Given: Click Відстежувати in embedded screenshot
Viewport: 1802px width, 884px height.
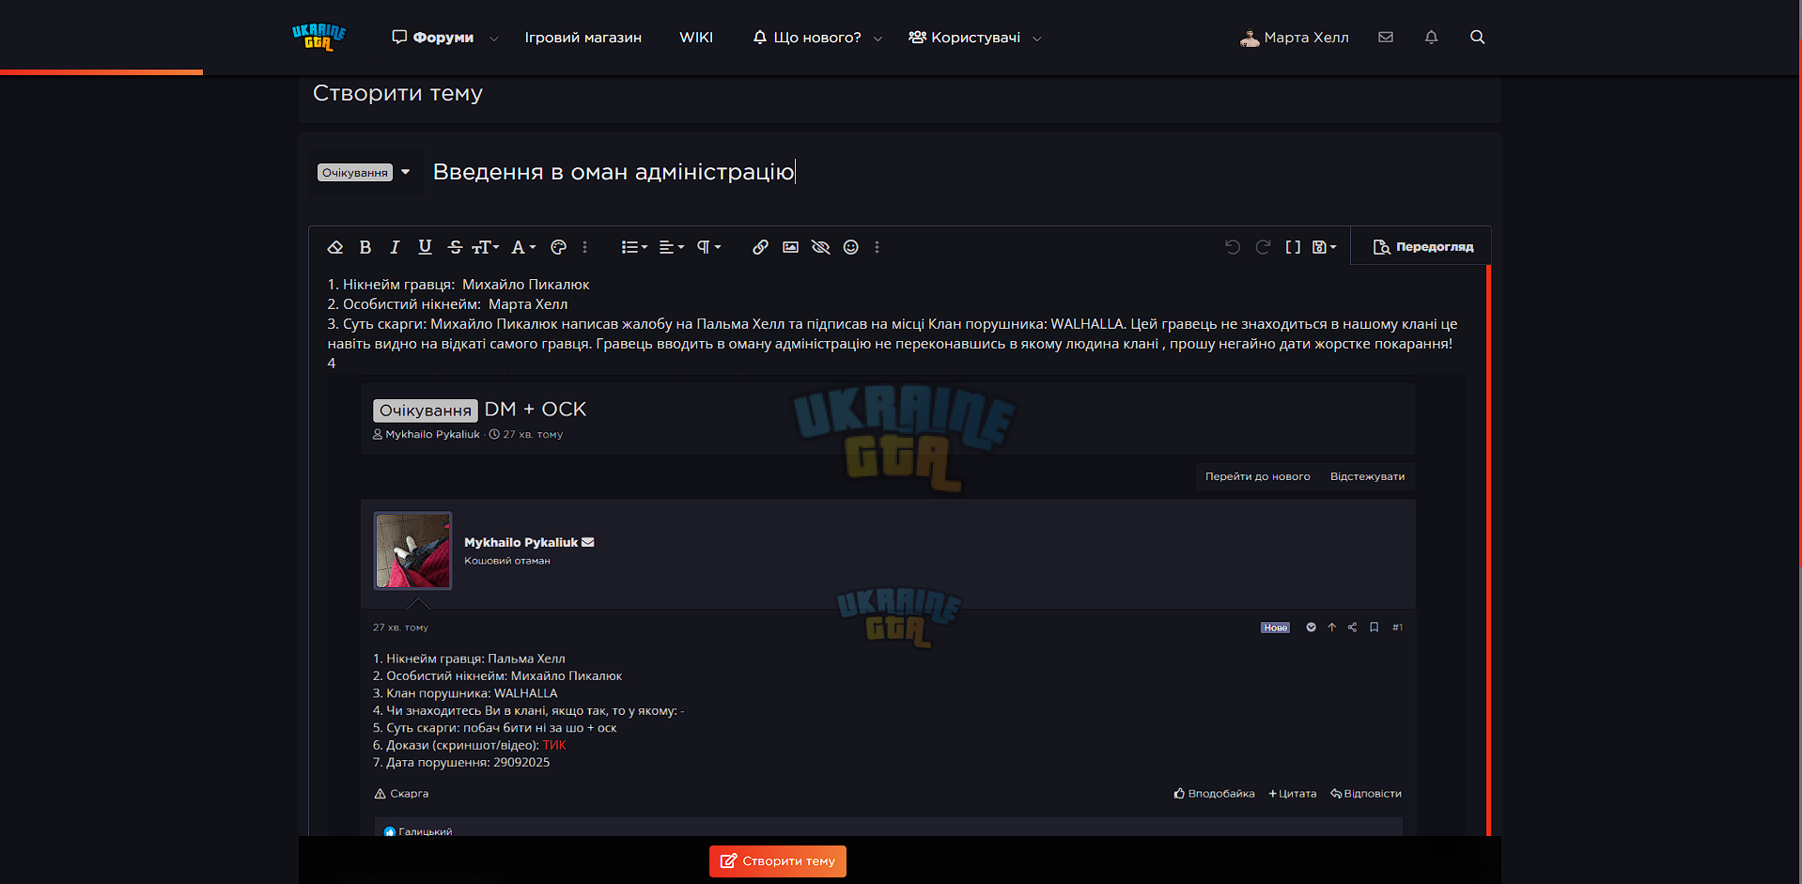Looking at the screenshot, I should tap(1367, 476).
